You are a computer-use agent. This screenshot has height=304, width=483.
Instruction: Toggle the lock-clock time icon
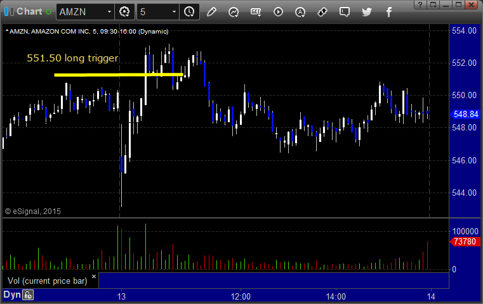28,295
